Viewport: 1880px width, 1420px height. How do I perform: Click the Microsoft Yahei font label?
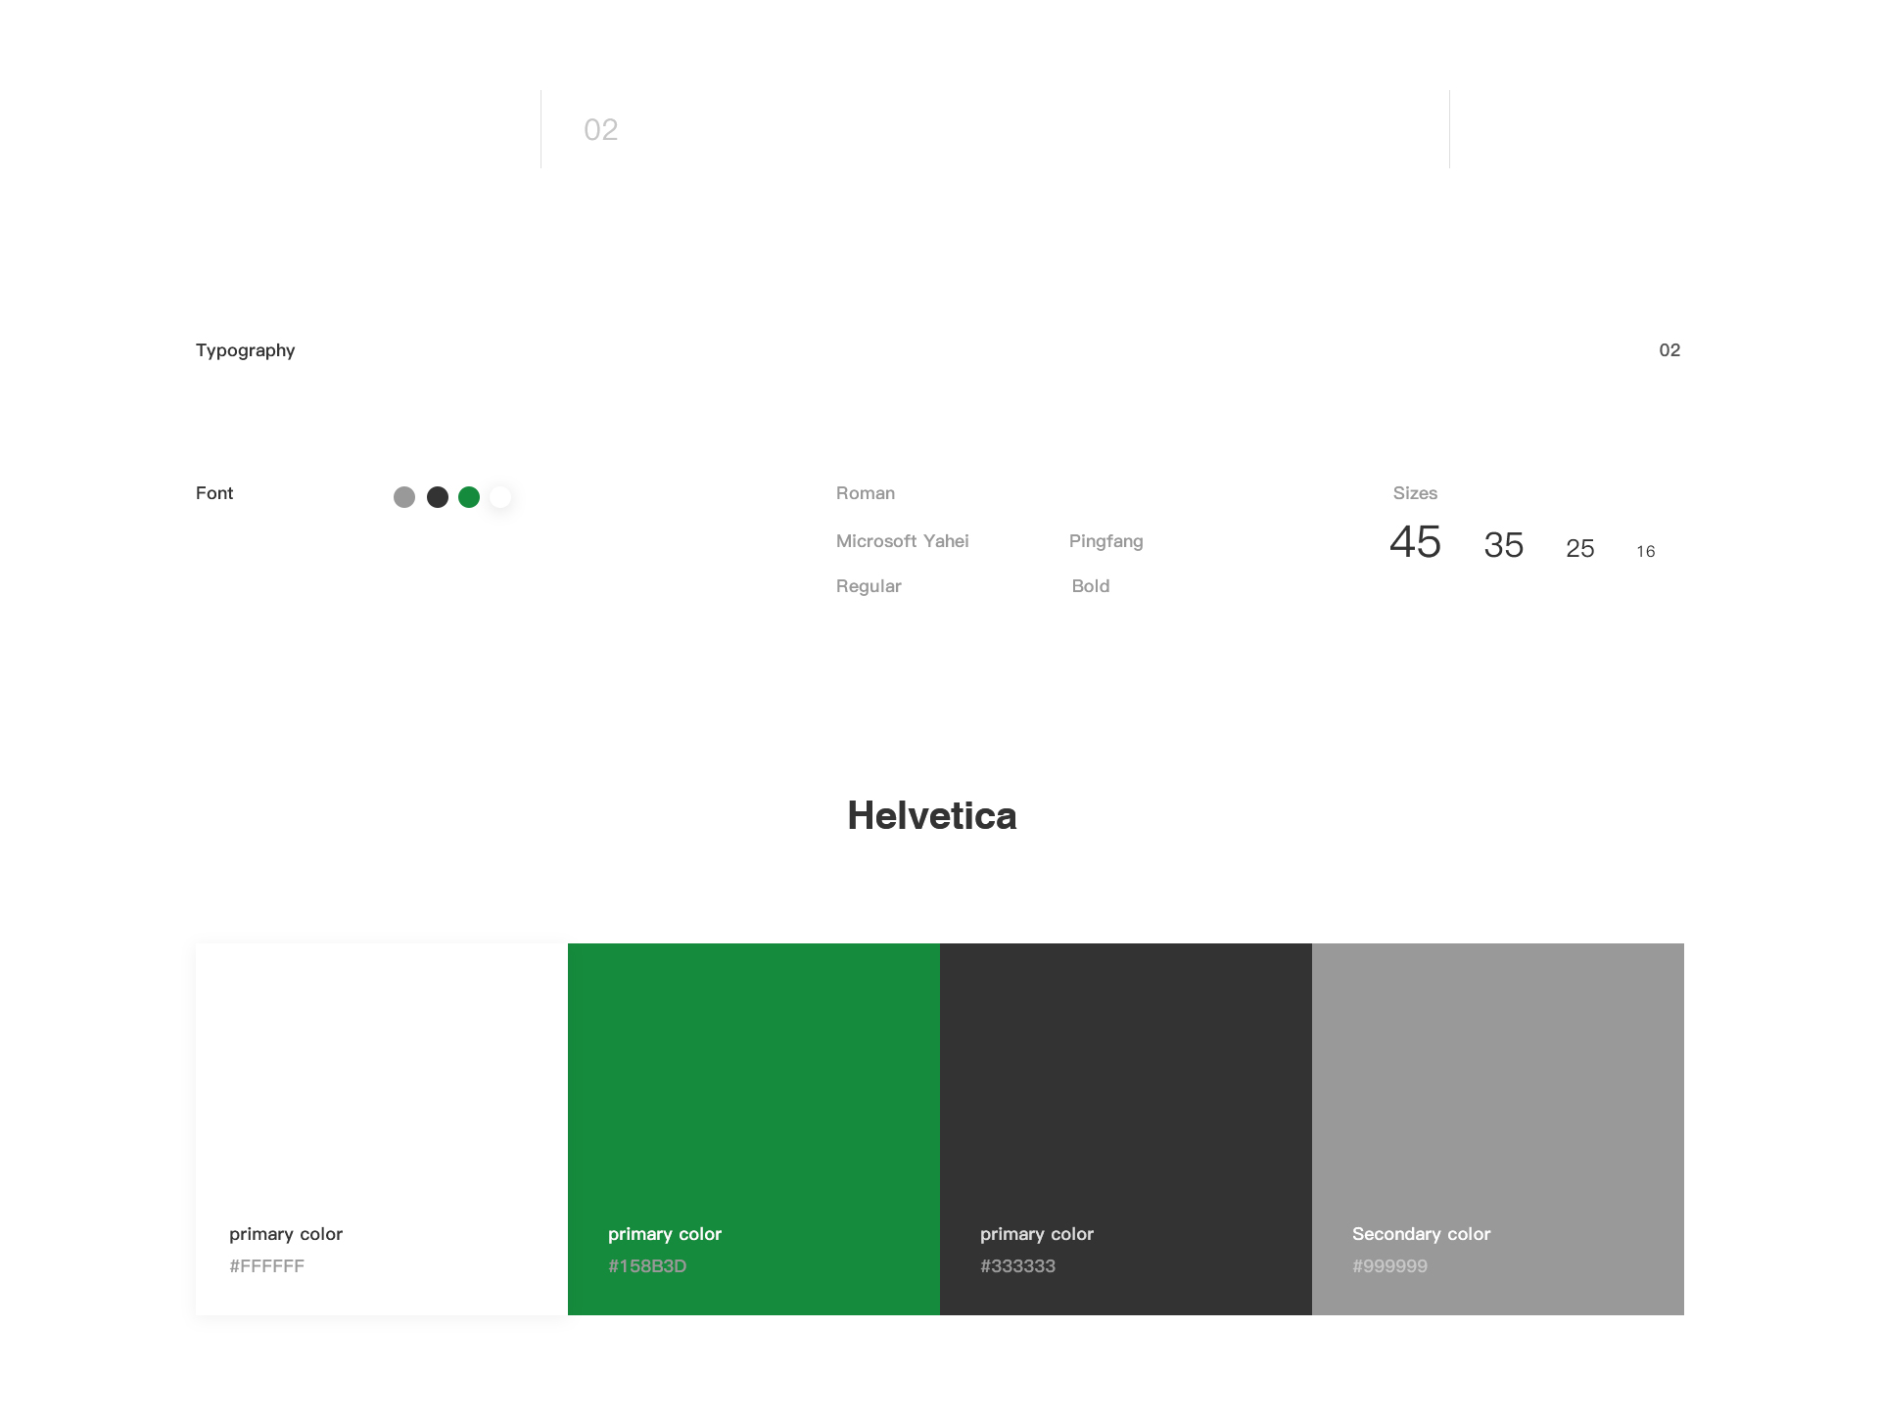click(902, 541)
